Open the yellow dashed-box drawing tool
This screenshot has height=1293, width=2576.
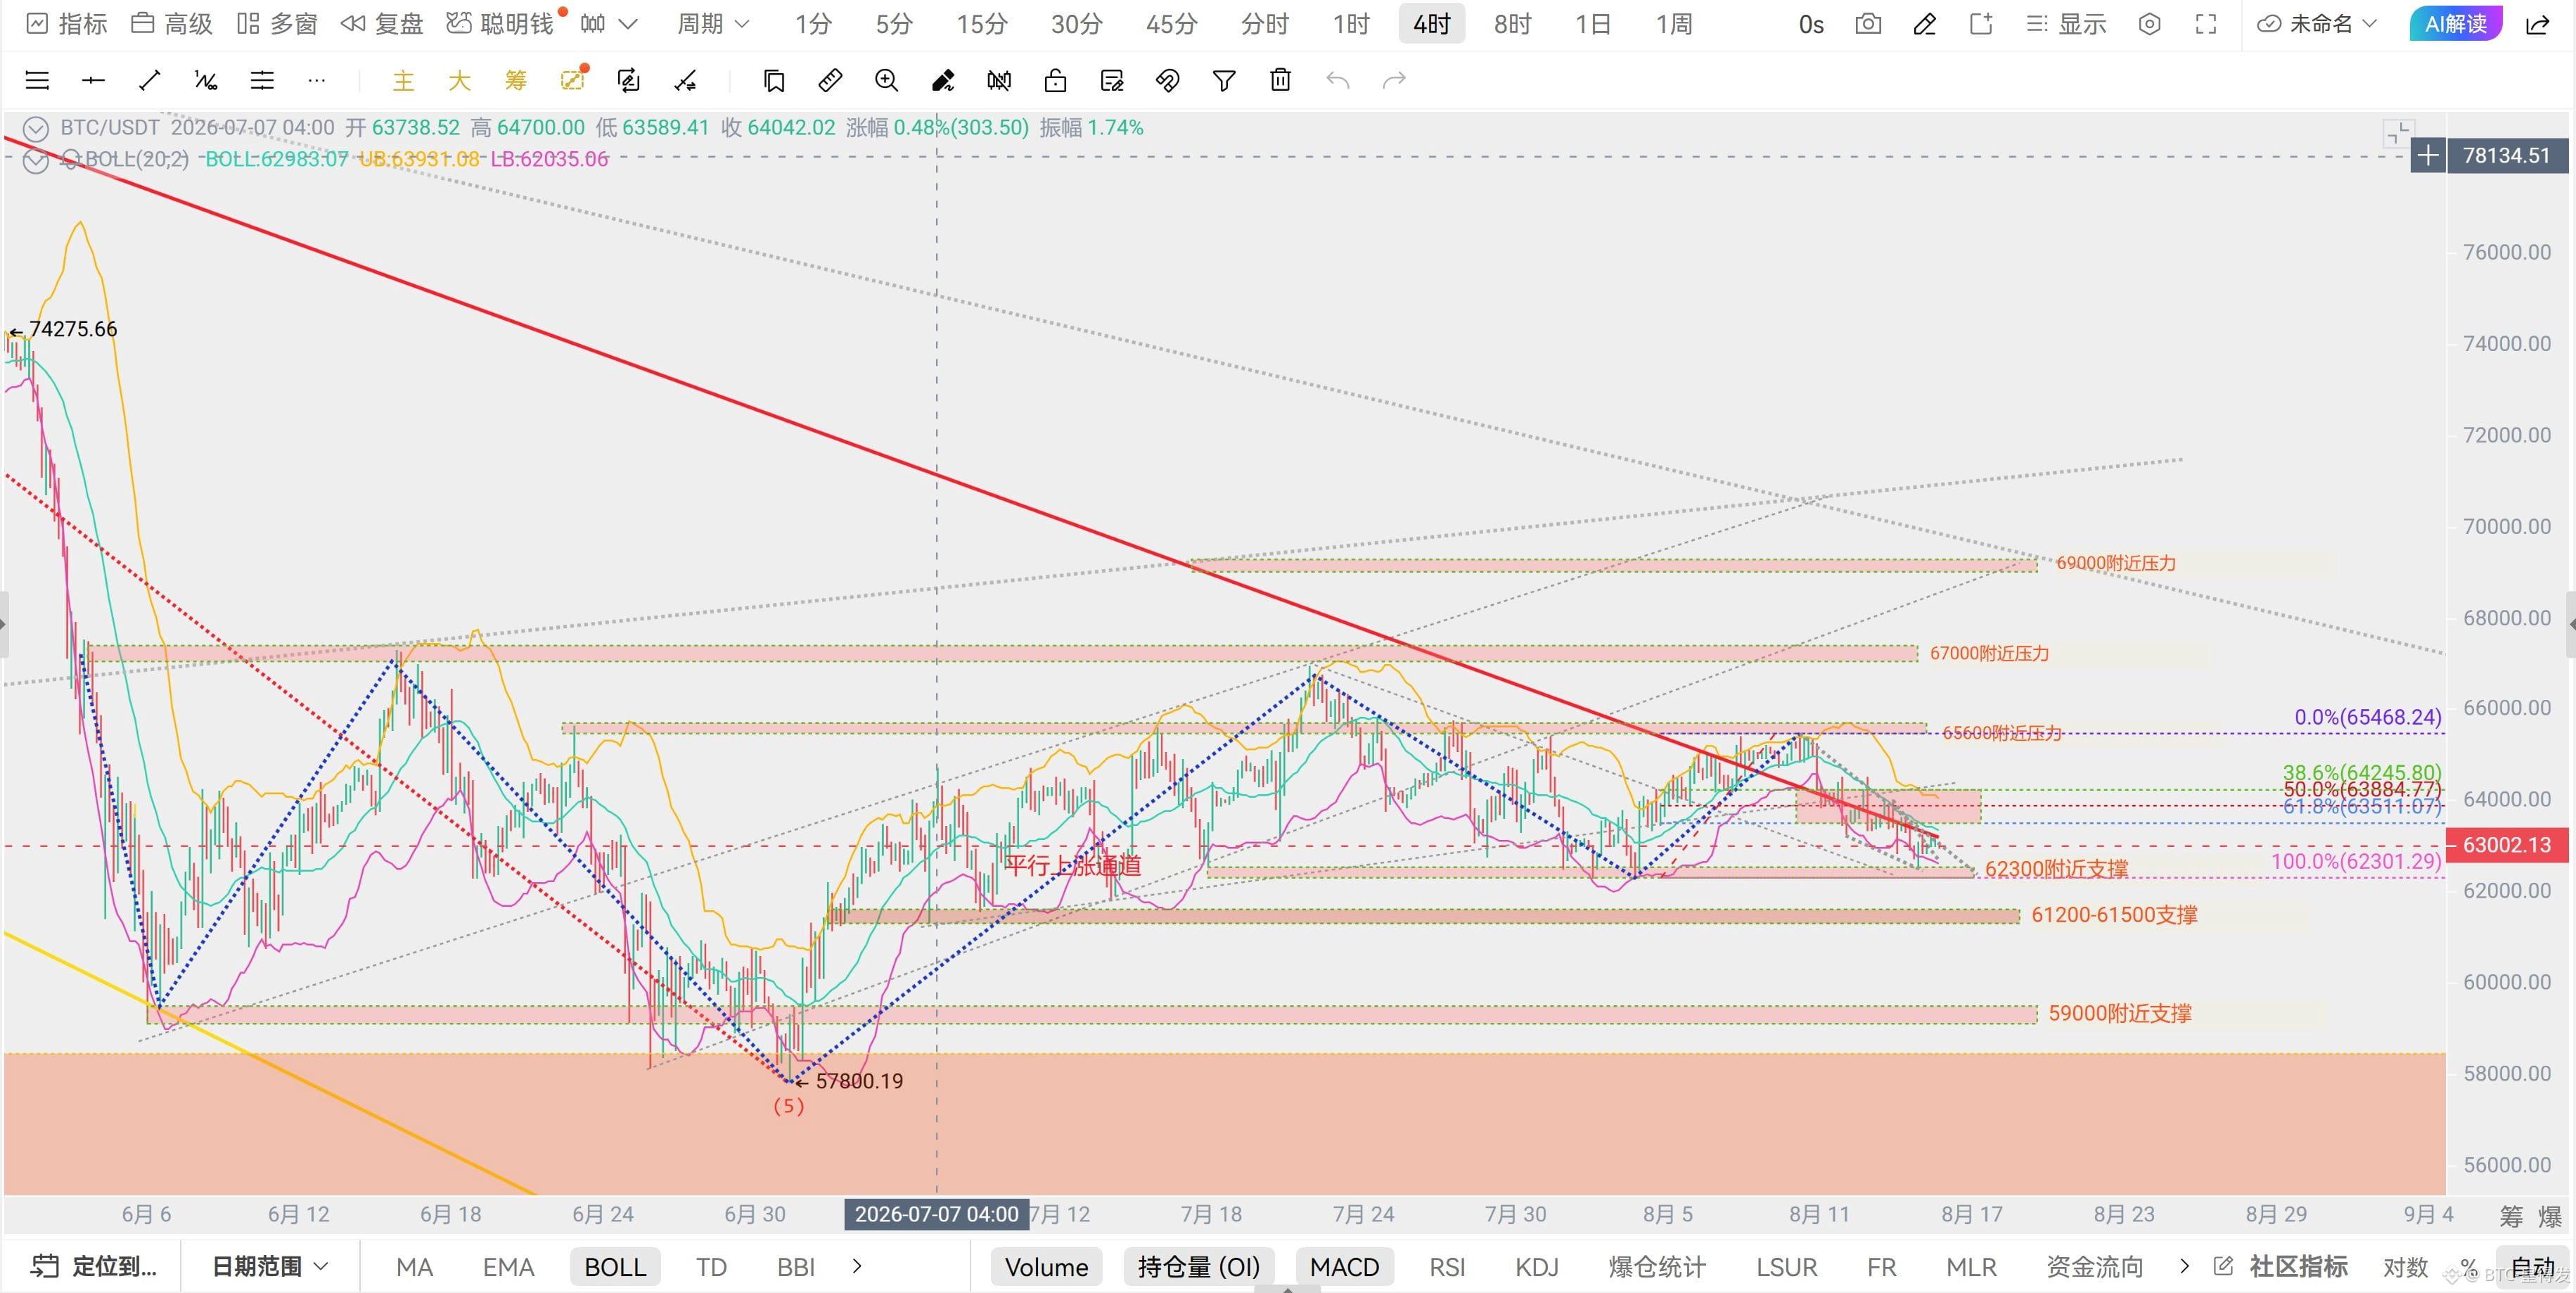[x=573, y=80]
